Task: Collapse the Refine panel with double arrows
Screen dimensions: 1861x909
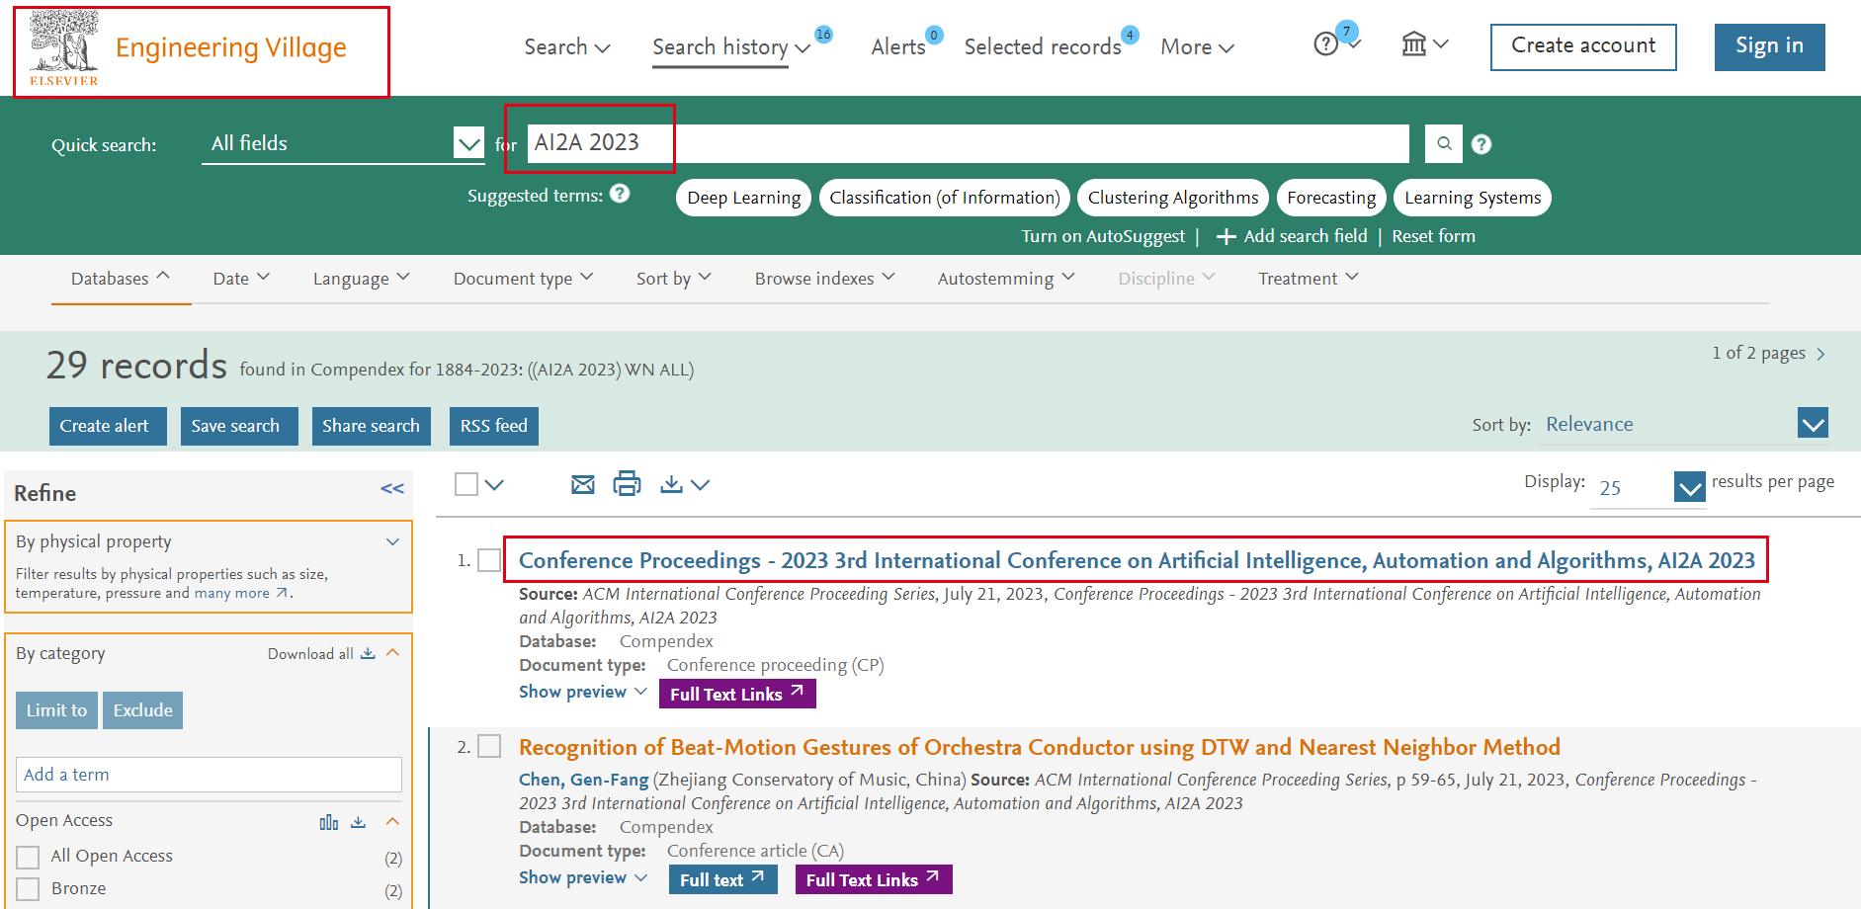Action: tap(392, 489)
